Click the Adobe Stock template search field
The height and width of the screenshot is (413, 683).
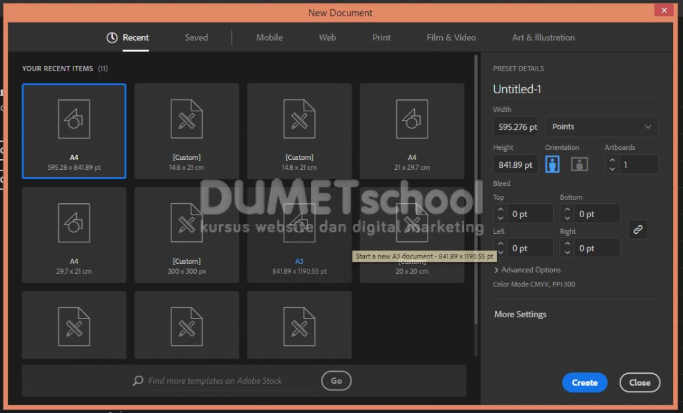tap(232, 381)
